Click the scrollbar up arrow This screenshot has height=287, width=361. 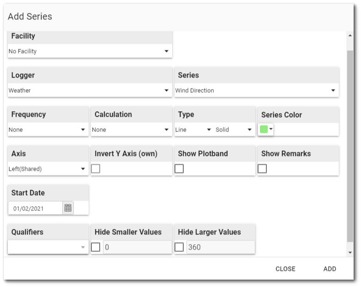click(350, 36)
